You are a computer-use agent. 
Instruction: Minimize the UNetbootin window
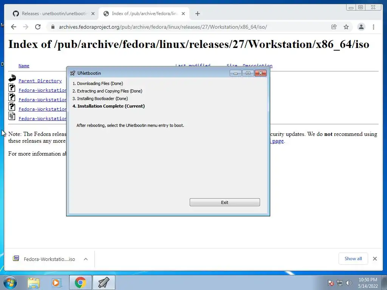pos(235,73)
